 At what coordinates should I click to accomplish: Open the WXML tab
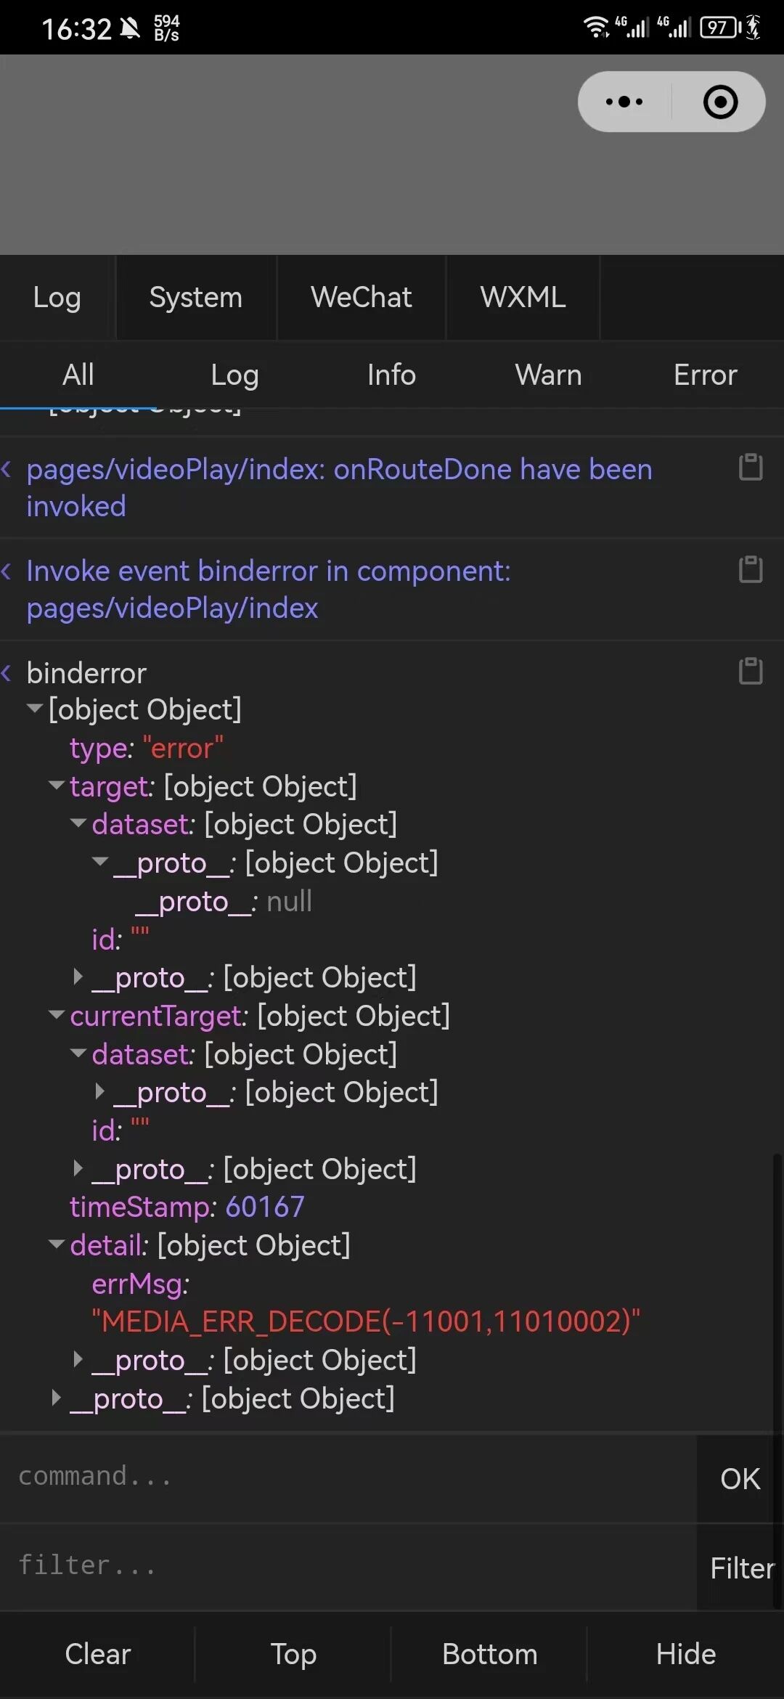tap(523, 297)
